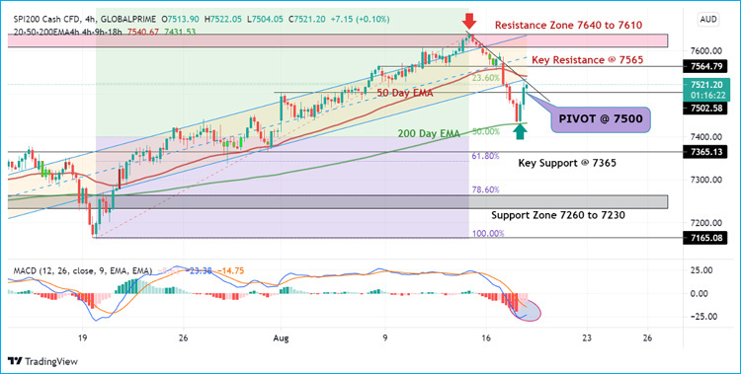Click the 7564.79 price label
The image size is (741, 374).
point(705,66)
